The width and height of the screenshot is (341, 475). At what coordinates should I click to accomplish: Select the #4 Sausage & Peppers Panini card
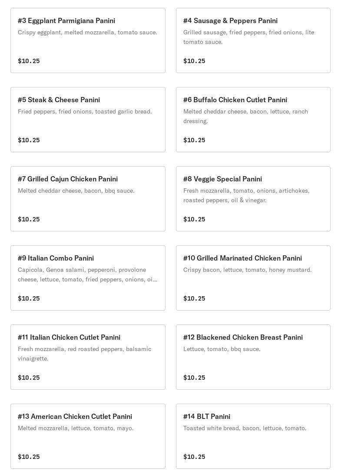230,21
